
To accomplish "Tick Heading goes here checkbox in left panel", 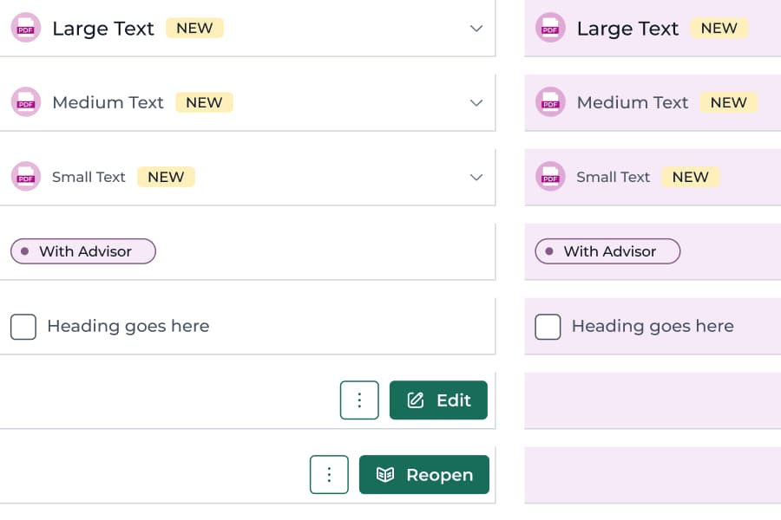I will pos(23,327).
